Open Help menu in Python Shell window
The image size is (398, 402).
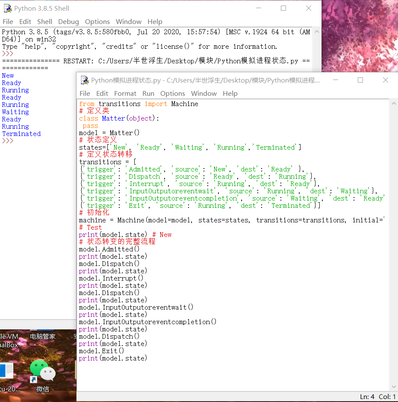(x=155, y=21)
